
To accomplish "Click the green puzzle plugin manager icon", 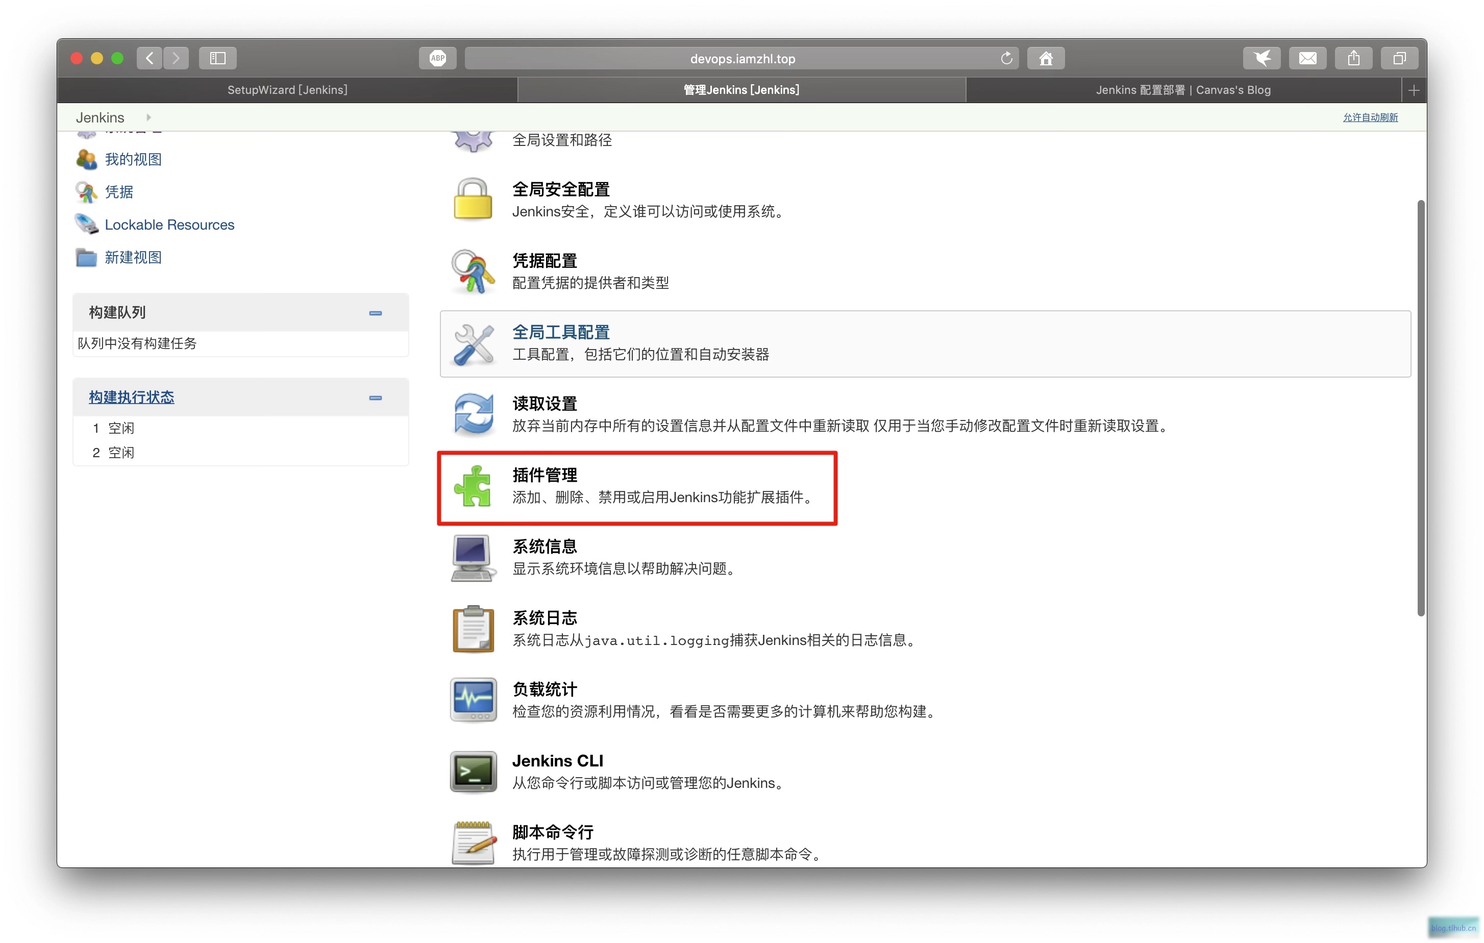I will 473,486.
